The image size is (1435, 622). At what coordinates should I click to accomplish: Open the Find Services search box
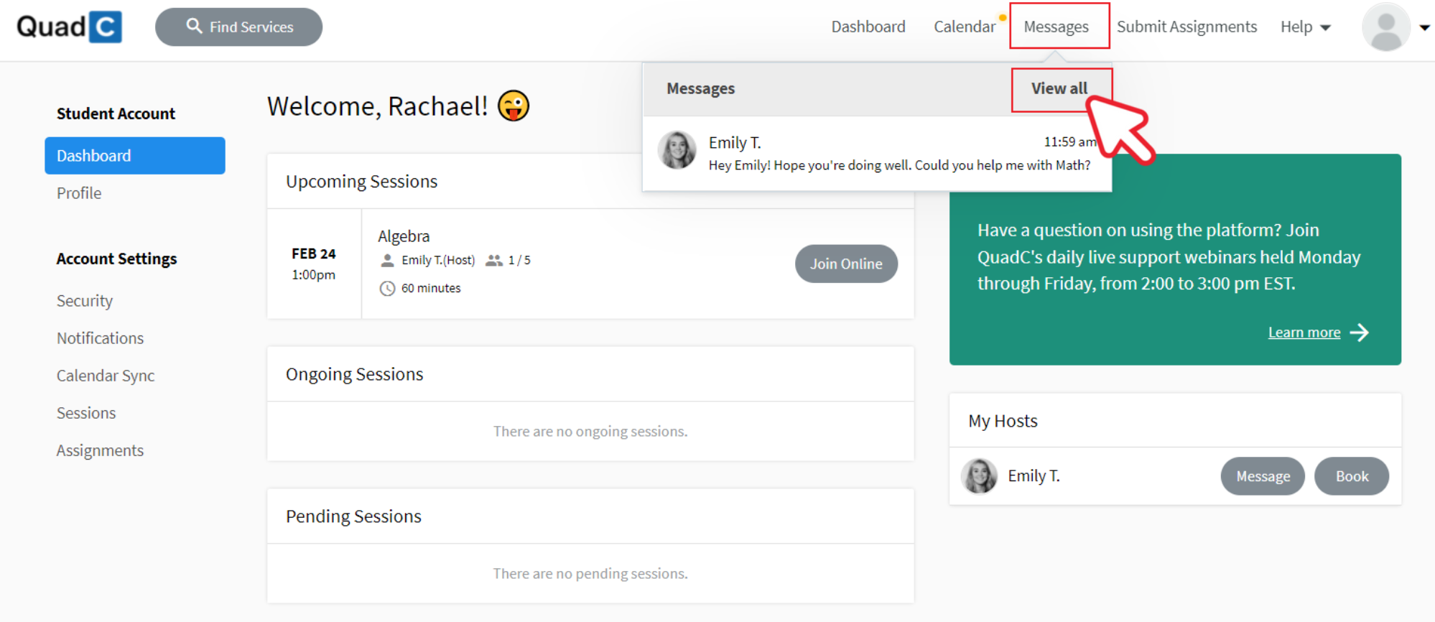238,27
